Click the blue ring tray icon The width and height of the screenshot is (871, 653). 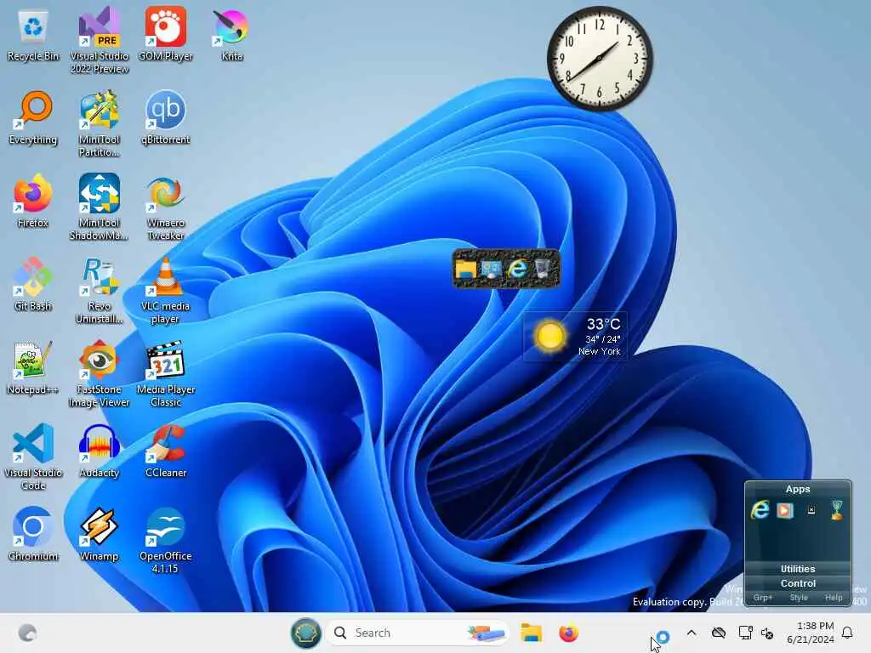pyautogui.click(x=662, y=637)
